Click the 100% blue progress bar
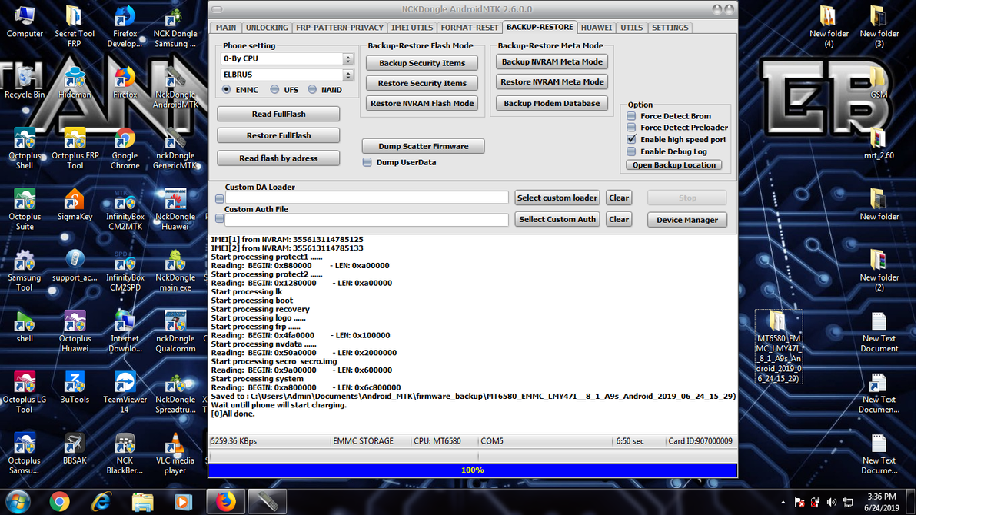 tap(472, 470)
